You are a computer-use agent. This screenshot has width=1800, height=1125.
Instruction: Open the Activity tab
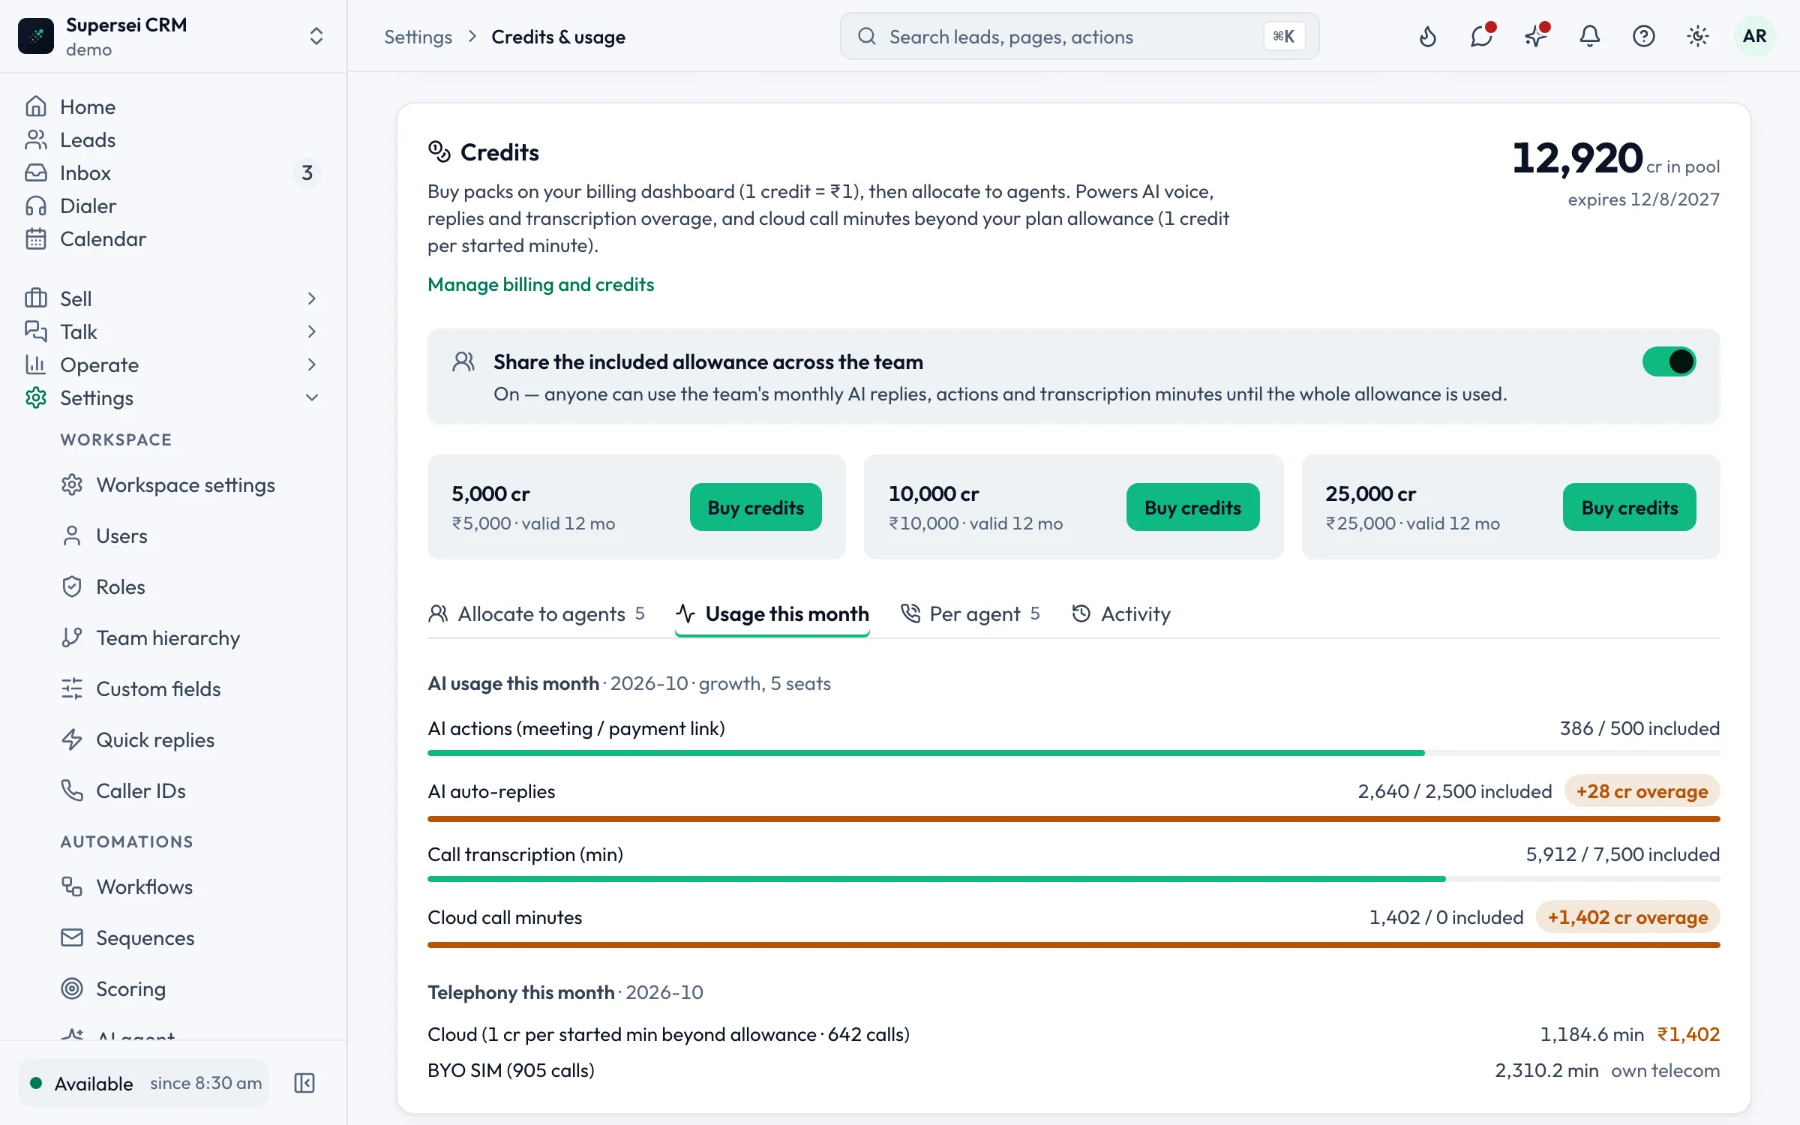coord(1121,613)
